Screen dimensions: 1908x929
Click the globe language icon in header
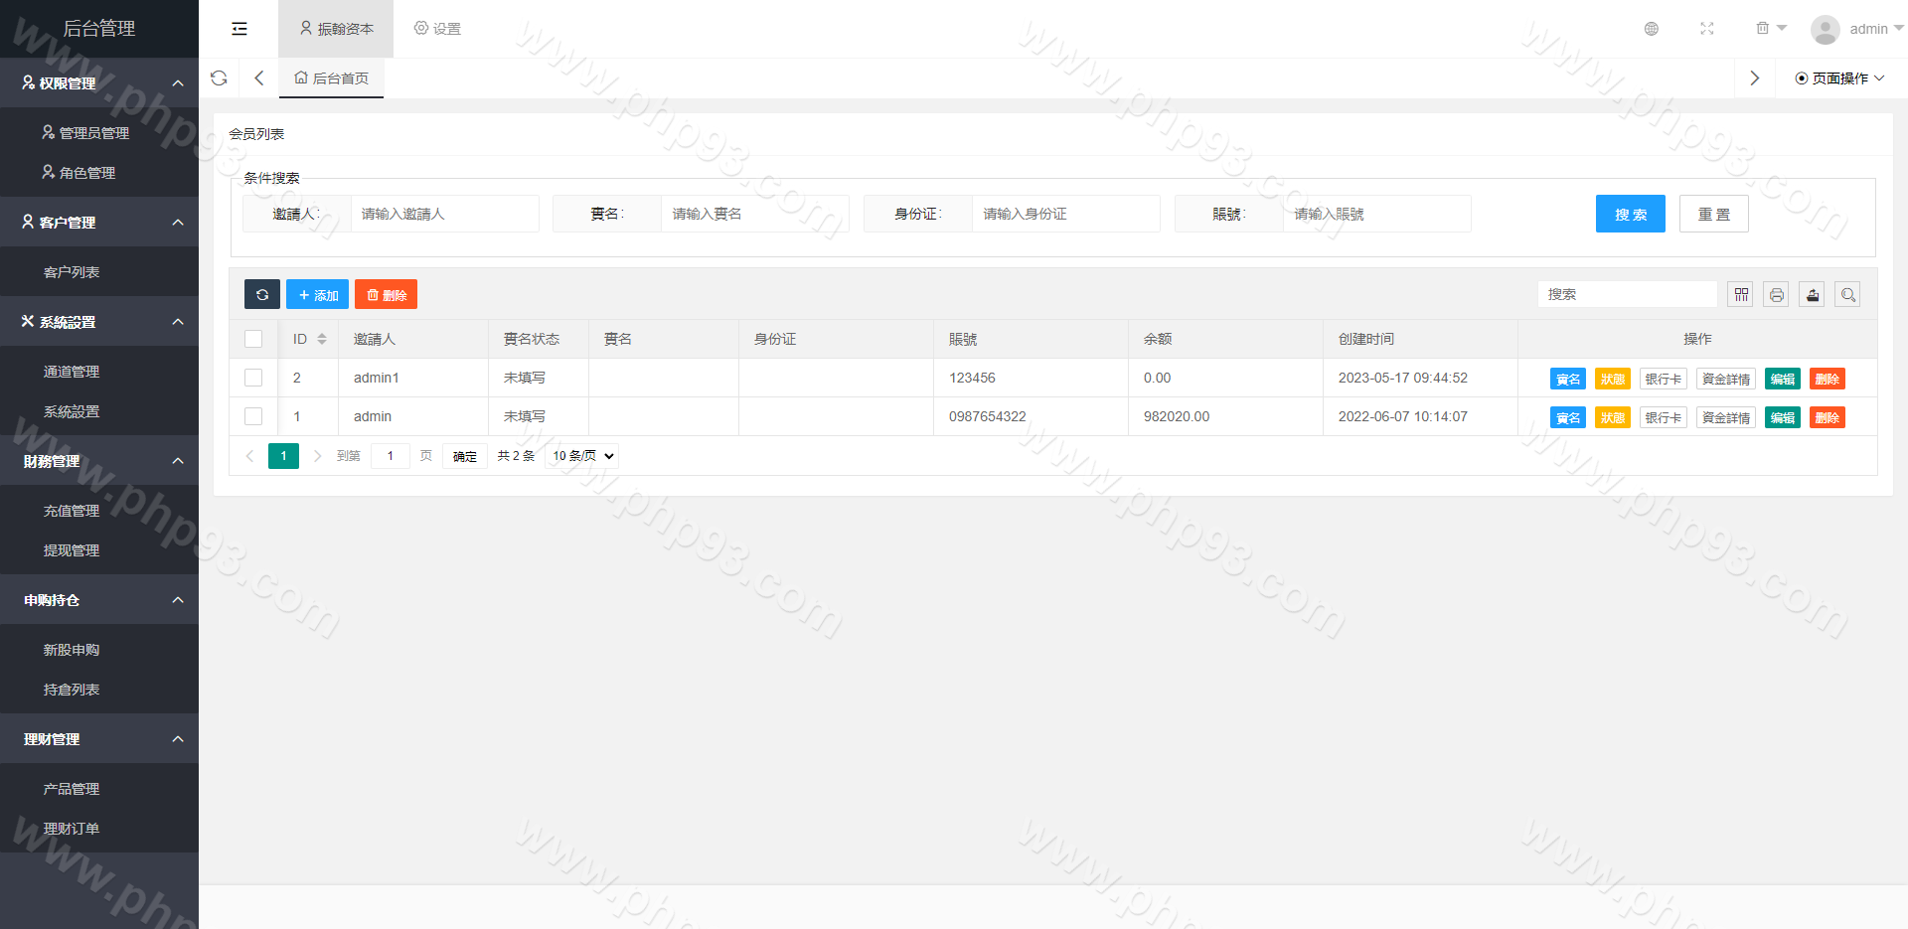(x=1651, y=29)
